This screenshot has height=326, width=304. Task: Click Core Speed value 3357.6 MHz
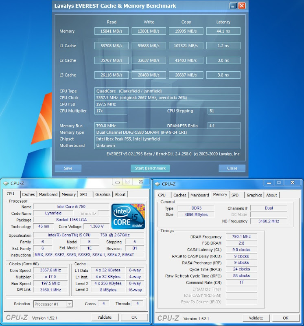coord(50,270)
